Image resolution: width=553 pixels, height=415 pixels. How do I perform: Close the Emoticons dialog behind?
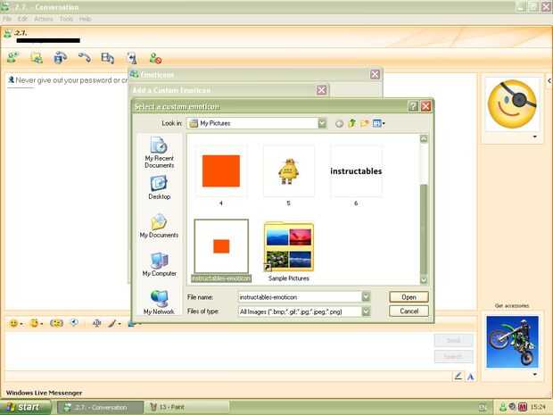pos(375,74)
